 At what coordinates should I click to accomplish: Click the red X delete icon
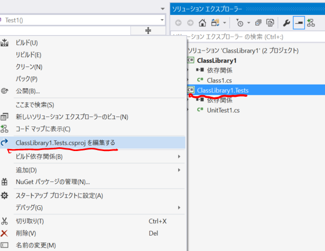pos(4,233)
